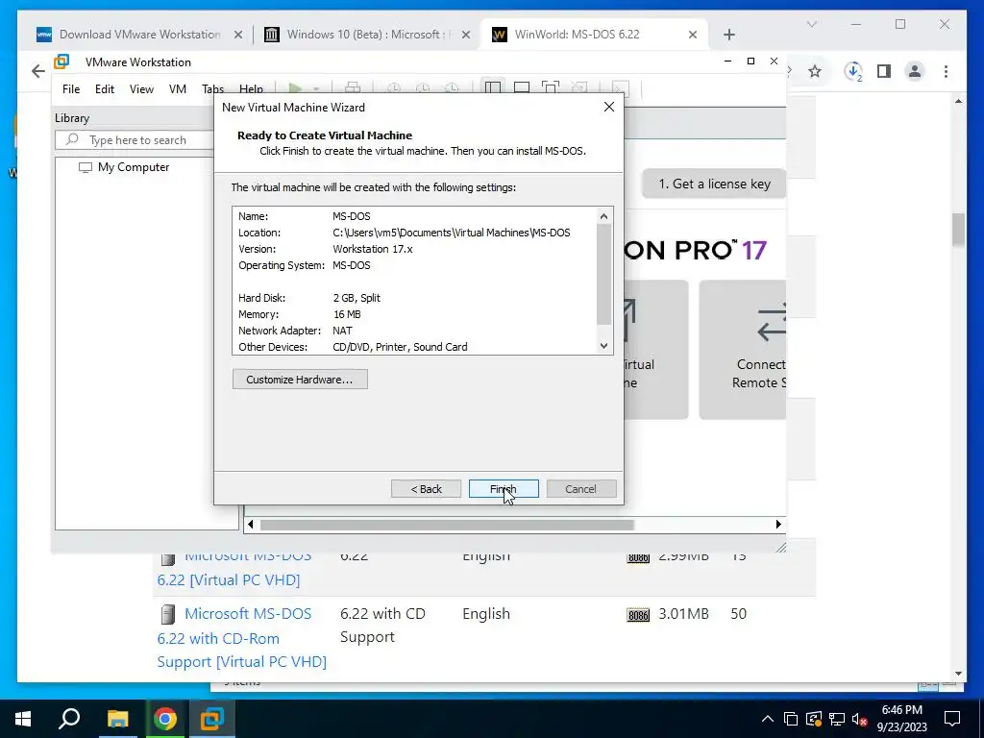Image resolution: width=984 pixels, height=738 pixels.
Task: Click the green Power On play icon
Action: click(295, 87)
